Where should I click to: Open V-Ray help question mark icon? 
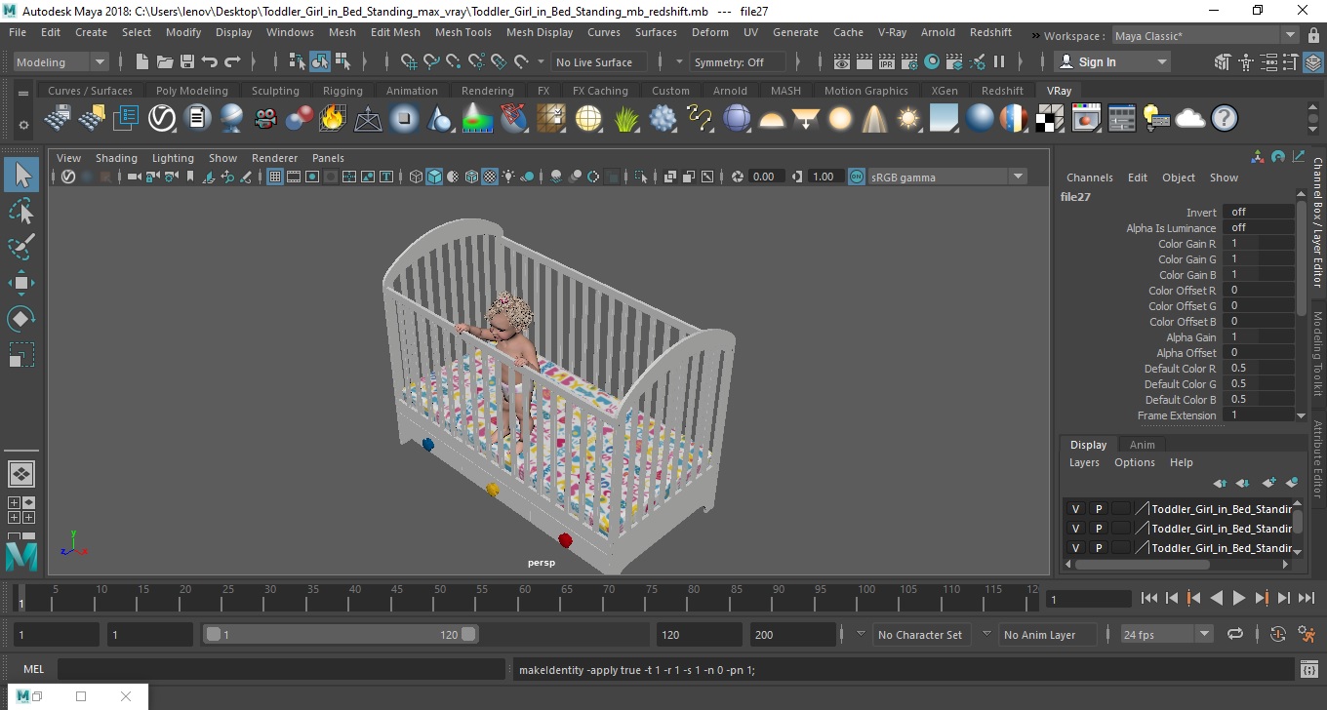[x=1225, y=119]
